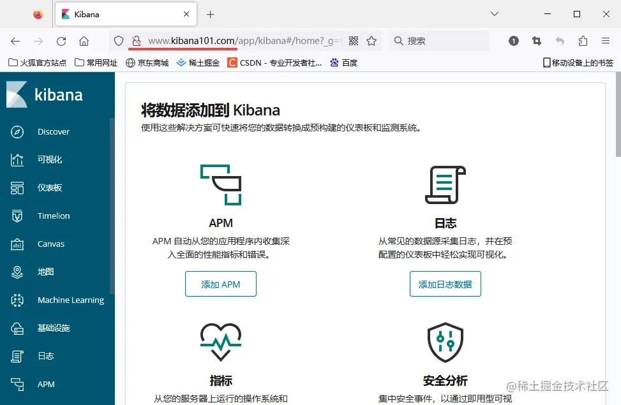Open the 京东商城 bookmark
The height and width of the screenshot is (405, 621).
(x=147, y=63)
